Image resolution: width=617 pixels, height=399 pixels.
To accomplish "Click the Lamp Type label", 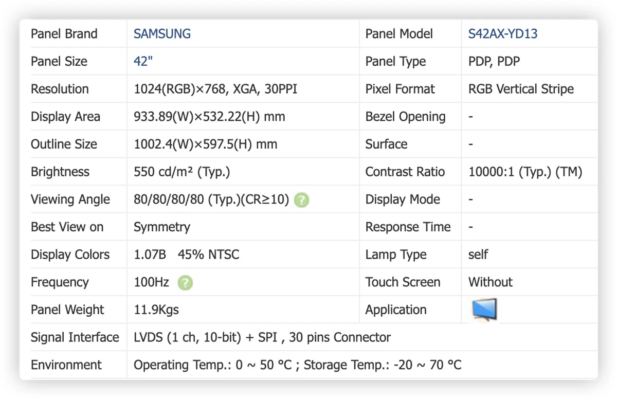I will (396, 255).
